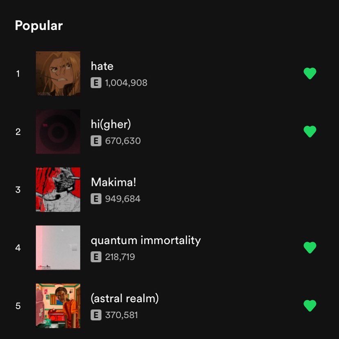The width and height of the screenshot is (339, 339).
Task: Open the "(astral realm)" track title
Action: pos(124,298)
